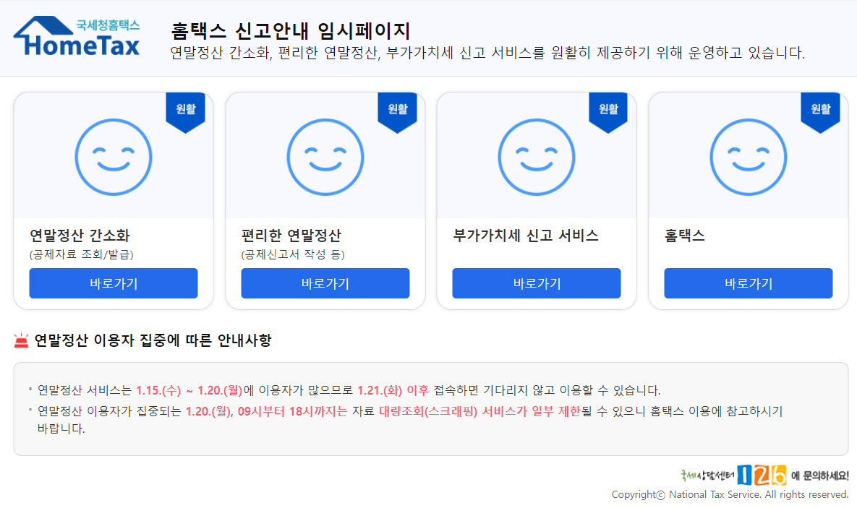Screen dimensions: 857x508
Task: Click the red siren alert icon
Action: (21, 340)
